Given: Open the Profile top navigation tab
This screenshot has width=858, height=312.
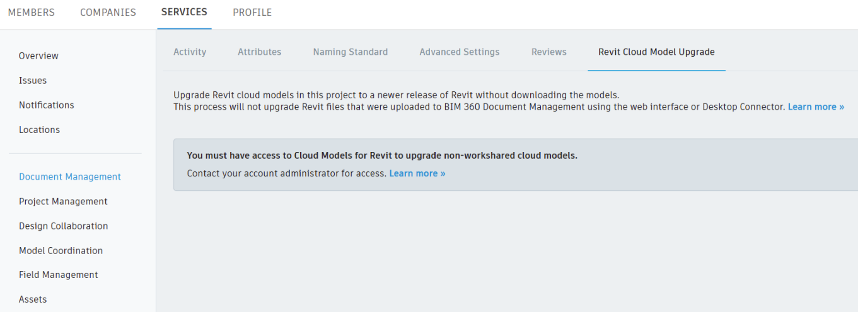Looking at the screenshot, I should 252,13.
